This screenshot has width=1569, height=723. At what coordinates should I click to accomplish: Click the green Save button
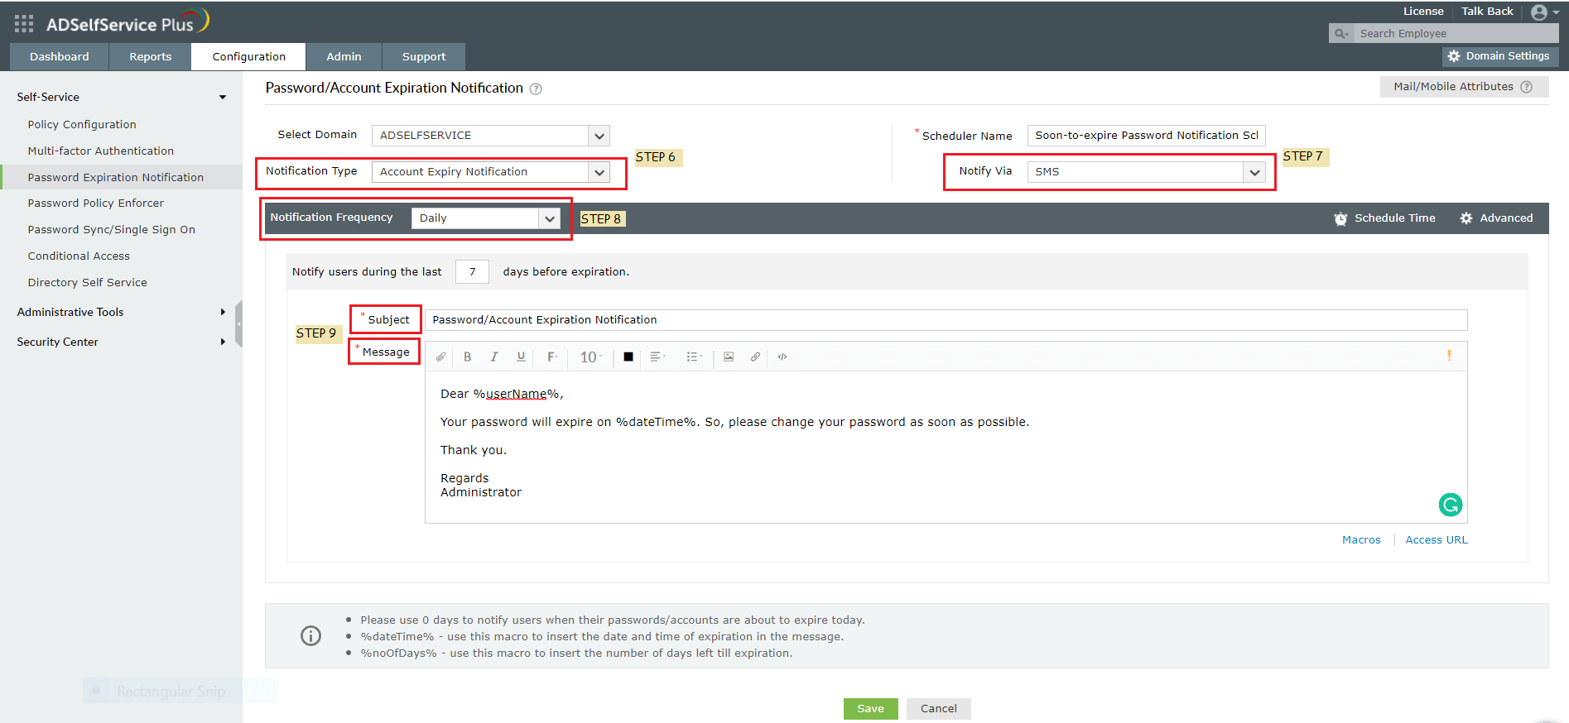870,709
